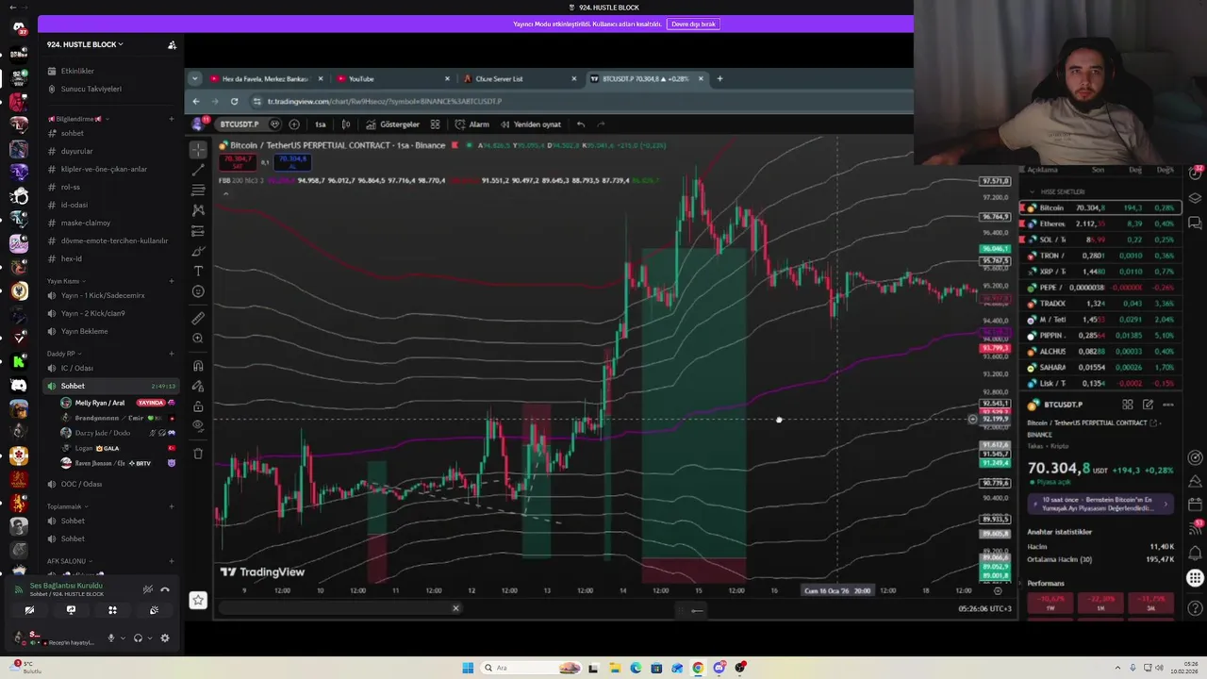Select Ethereum row in watchlist
The width and height of the screenshot is (1207, 679).
(x=1099, y=224)
